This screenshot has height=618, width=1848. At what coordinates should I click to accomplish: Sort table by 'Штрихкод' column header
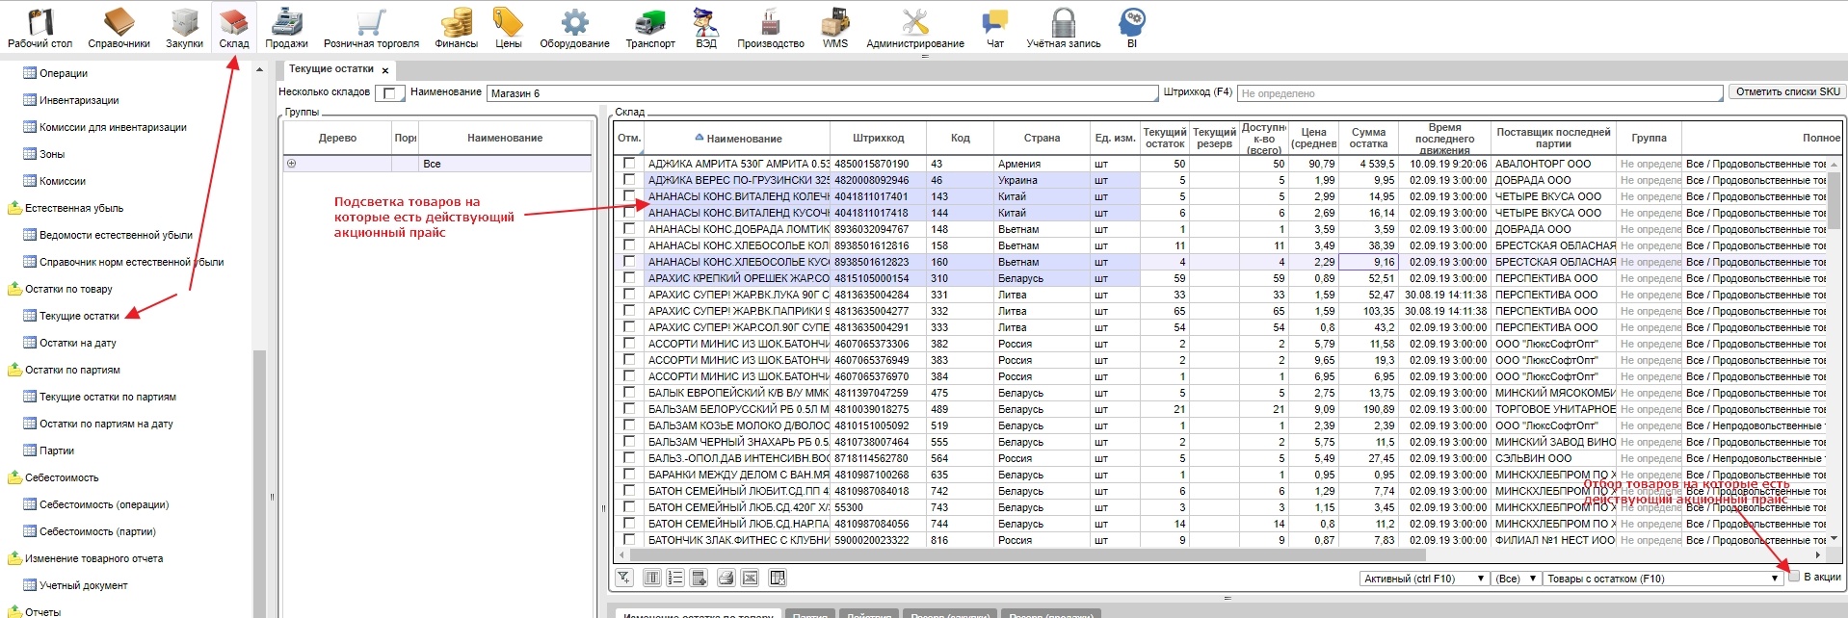pyautogui.click(x=878, y=138)
